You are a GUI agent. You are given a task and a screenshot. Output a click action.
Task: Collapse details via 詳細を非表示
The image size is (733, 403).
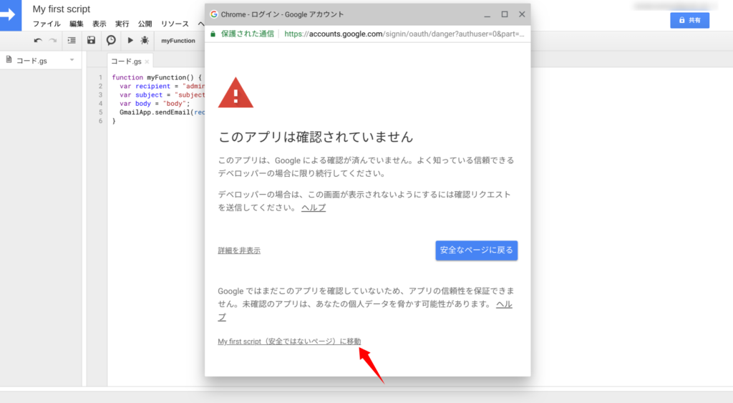coord(239,251)
